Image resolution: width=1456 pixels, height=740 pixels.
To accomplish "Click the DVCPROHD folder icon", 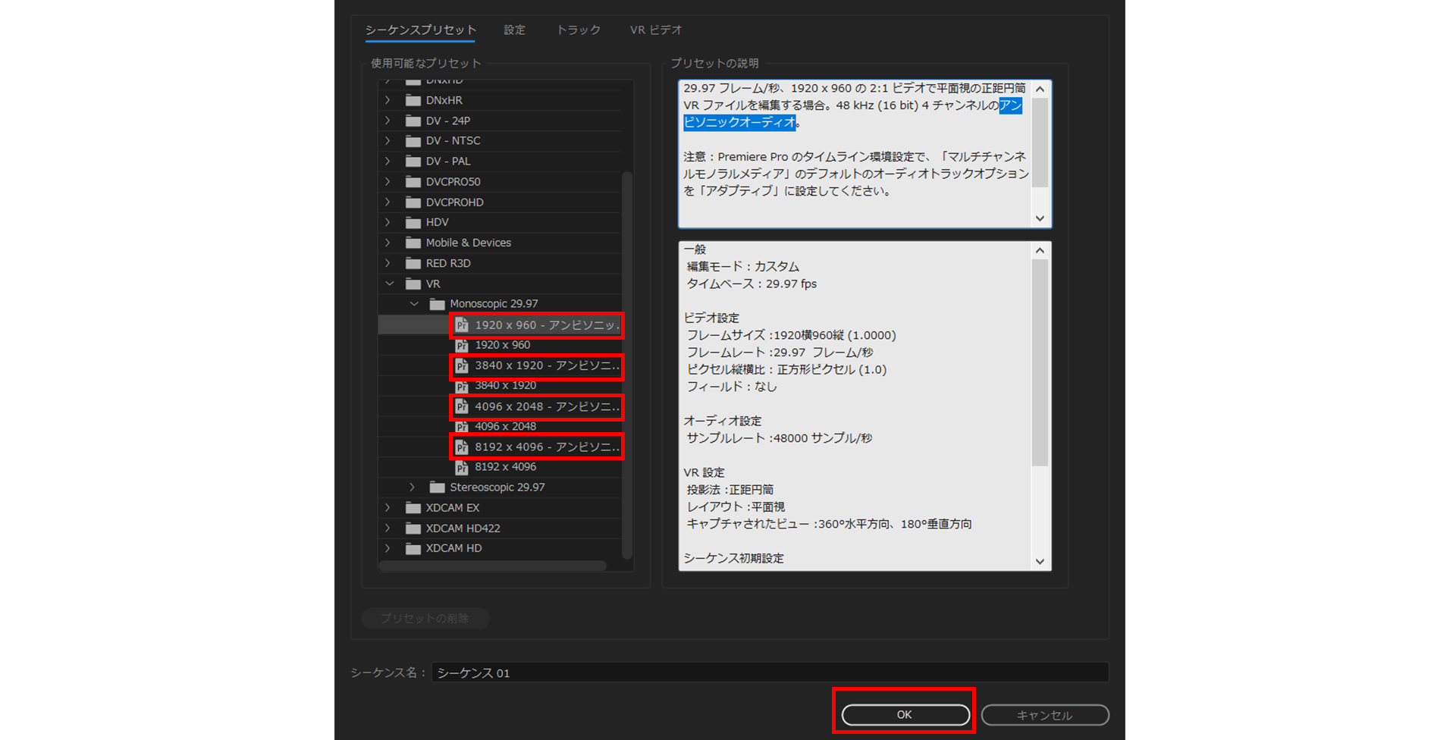I will pos(413,202).
